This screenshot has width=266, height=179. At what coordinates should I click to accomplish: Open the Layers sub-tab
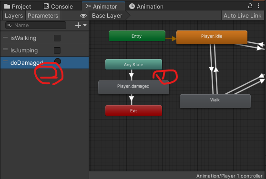pyautogui.click(x=14, y=16)
